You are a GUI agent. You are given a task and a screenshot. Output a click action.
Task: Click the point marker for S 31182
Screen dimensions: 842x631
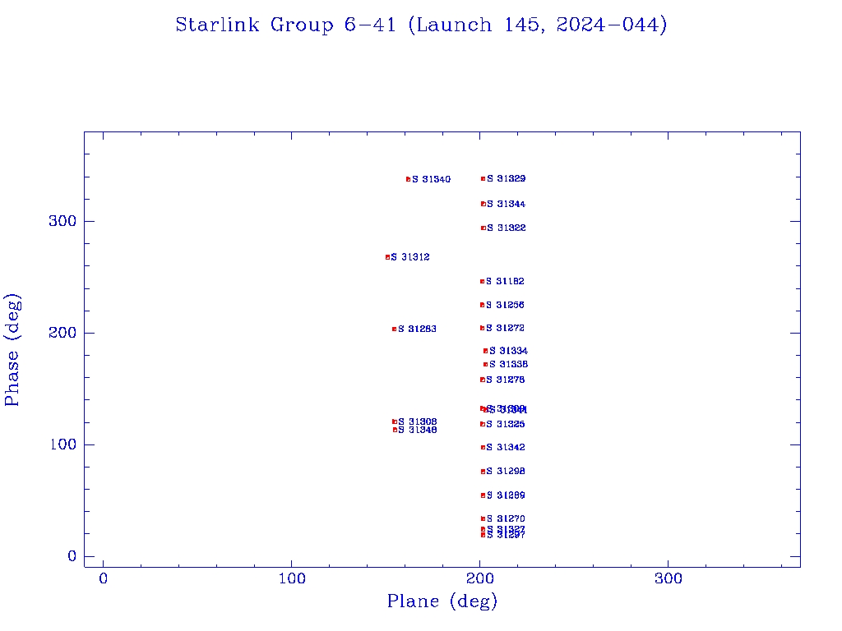tap(482, 282)
